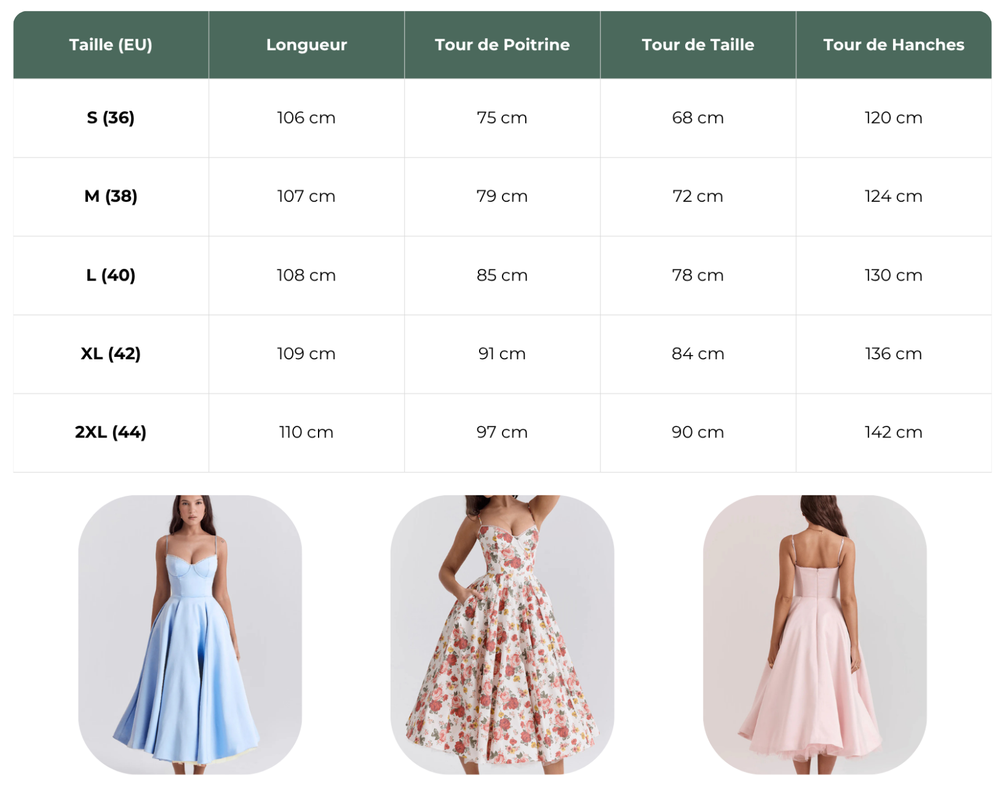Image resolution: width=1005 pixels, height=806 pixels.
Task: Click the 'Tour de Poitrine' column header
Action: (x=502, y=45)
